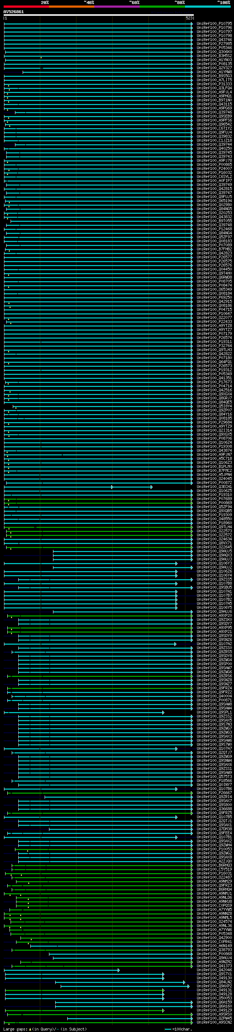Click the white query sequence bar
Image resolution: width=234 pixels, height=1032 pixels.
point(98,15)
